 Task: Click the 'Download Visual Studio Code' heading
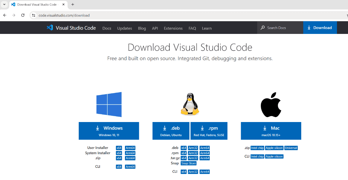click(190, 47)
